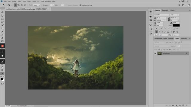
Task: Open the Select menu
Action: coord(29,1)
